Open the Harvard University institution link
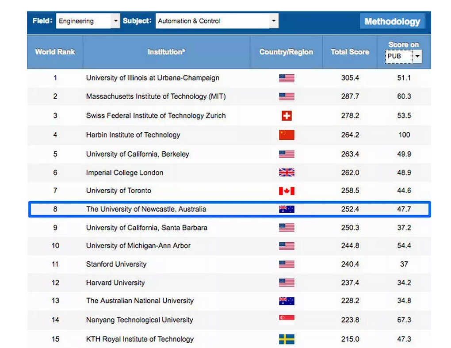 115,283
